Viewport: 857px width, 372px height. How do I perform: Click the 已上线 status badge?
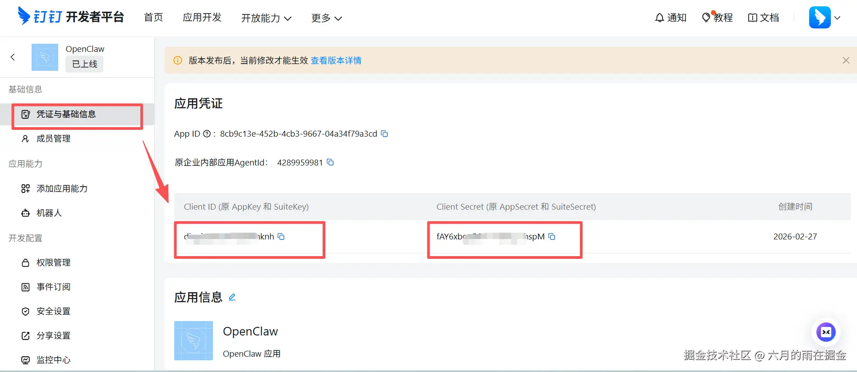84,64
